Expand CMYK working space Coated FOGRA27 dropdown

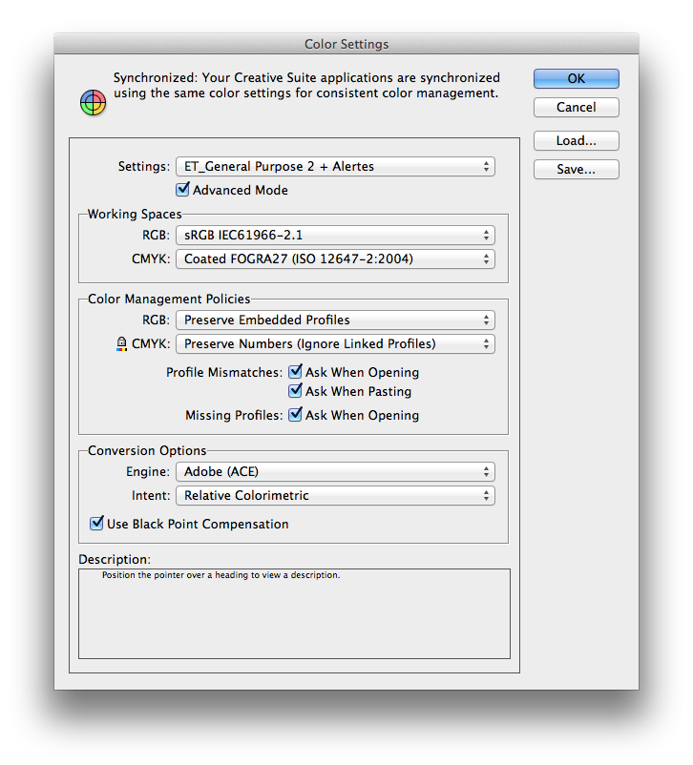tap(335, 258)
